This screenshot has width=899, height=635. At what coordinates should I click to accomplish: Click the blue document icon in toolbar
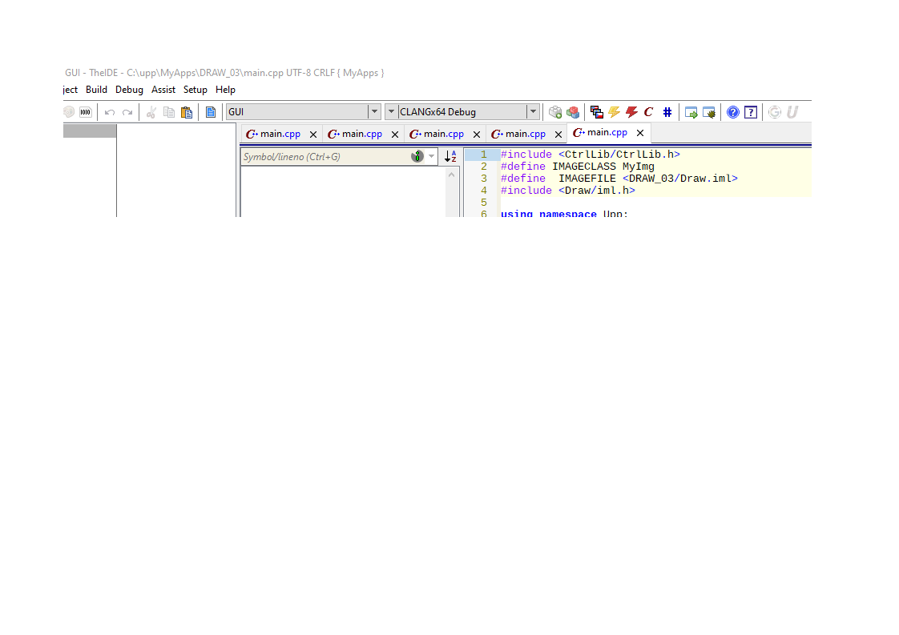coord(211,112)
